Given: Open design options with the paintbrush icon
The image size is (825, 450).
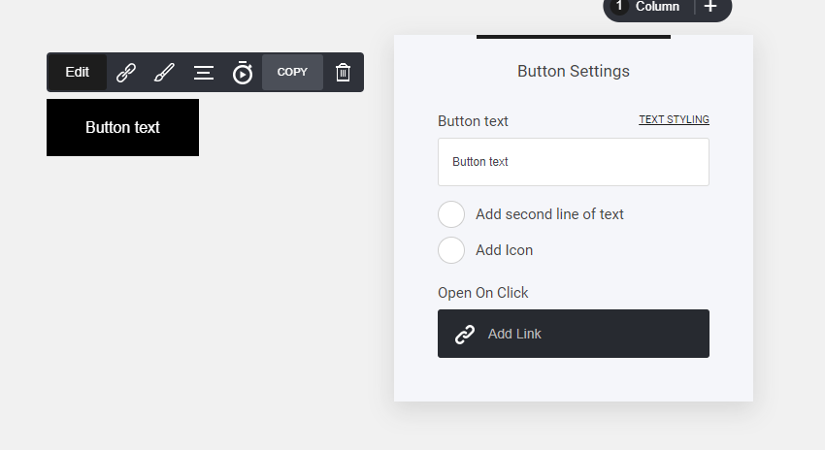Looking at the screenshot, I should pos(165,73).
